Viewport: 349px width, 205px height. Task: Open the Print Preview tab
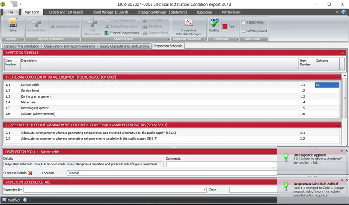(231, 12)
